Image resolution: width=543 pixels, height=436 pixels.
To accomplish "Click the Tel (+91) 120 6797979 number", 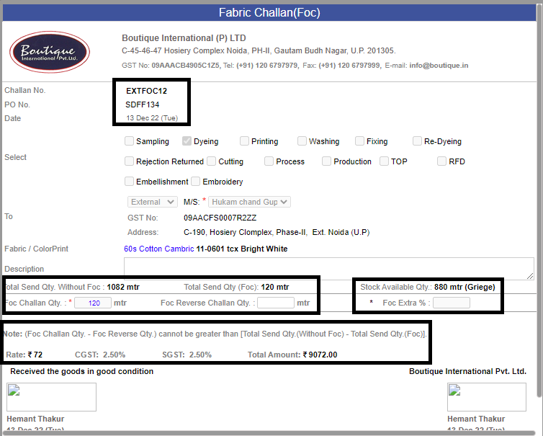I will [267, 66].
